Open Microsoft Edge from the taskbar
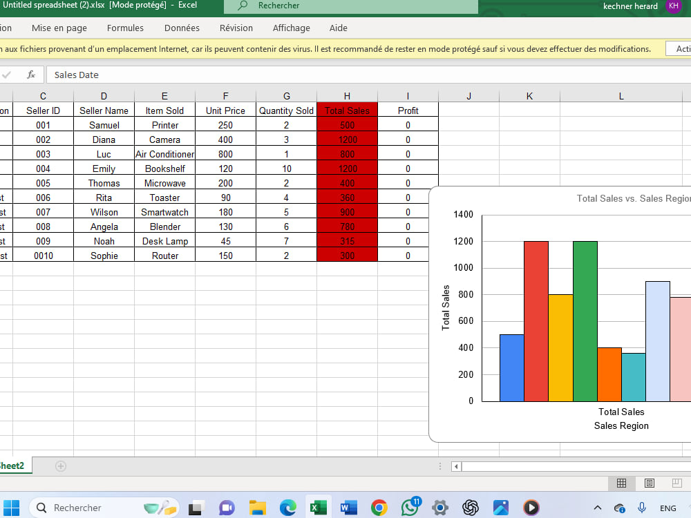 [x=287, y=508]
